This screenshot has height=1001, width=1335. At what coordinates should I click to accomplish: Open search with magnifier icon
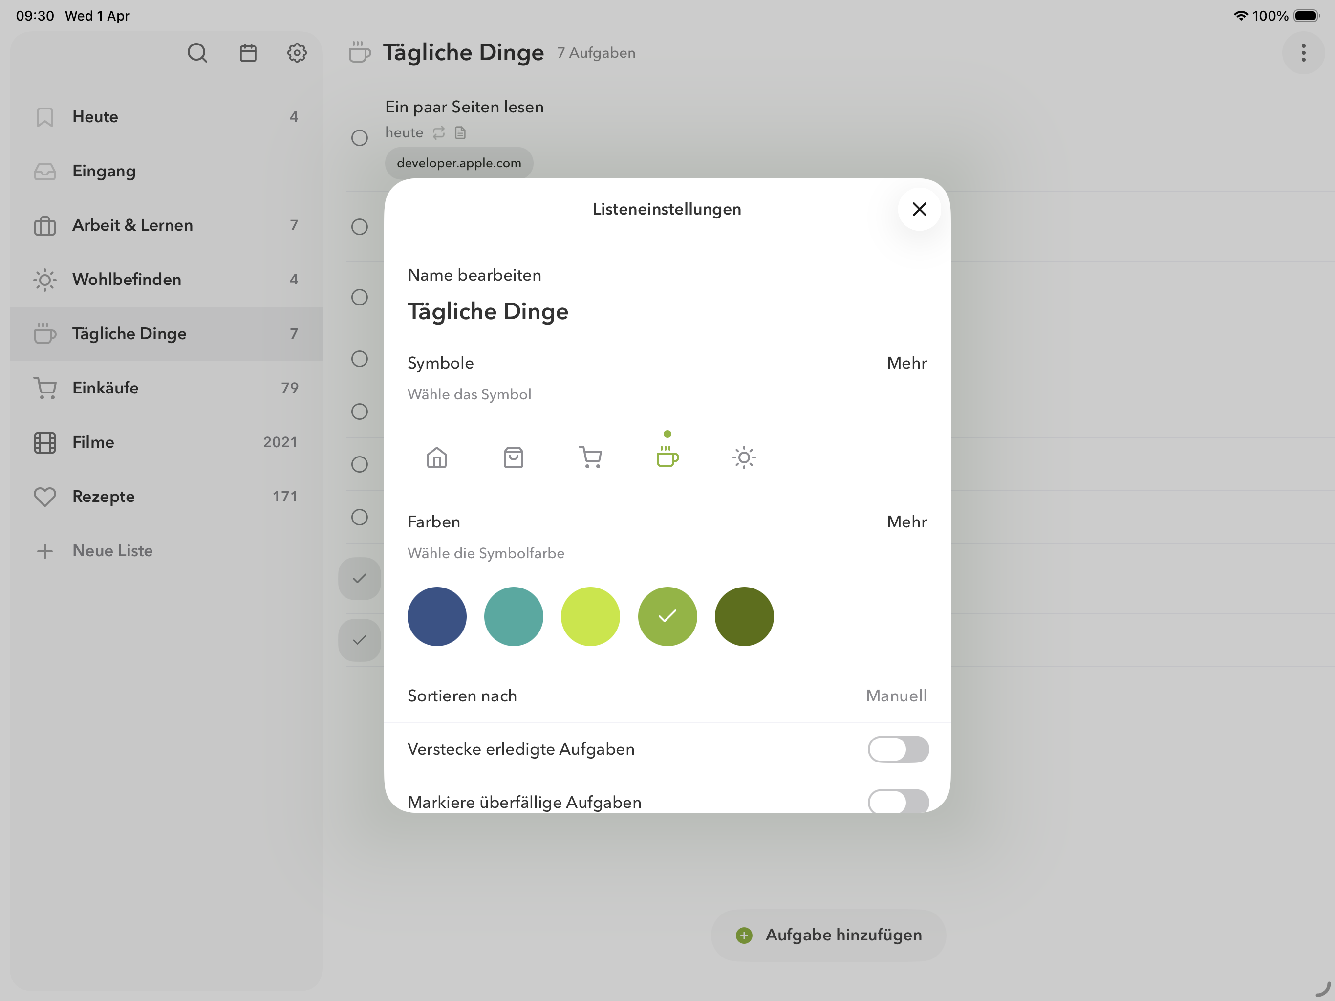(197, 53)
